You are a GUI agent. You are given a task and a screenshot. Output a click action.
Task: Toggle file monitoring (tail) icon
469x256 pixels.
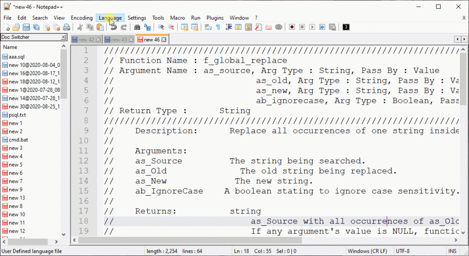click(278, 27)
